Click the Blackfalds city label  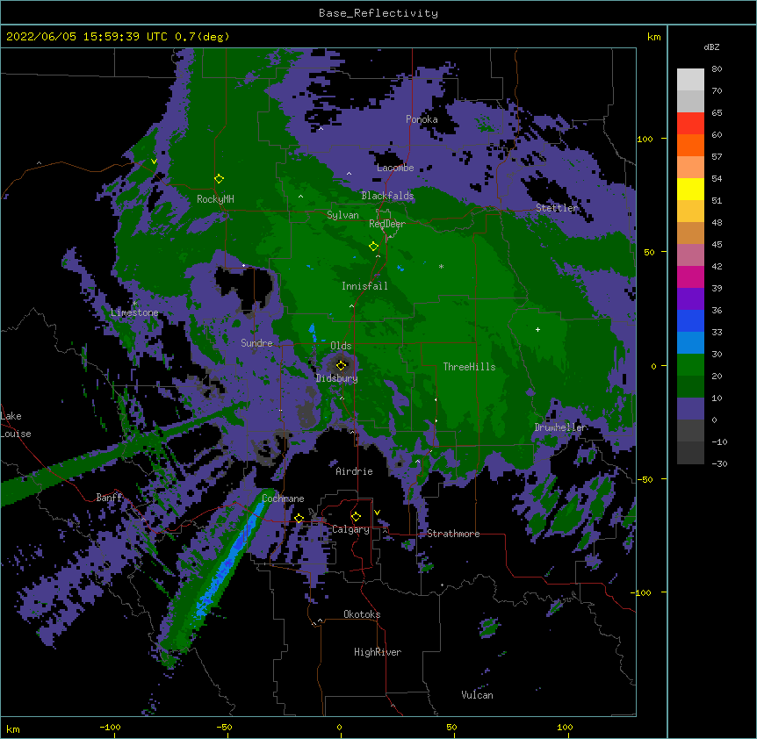[387, 196]
